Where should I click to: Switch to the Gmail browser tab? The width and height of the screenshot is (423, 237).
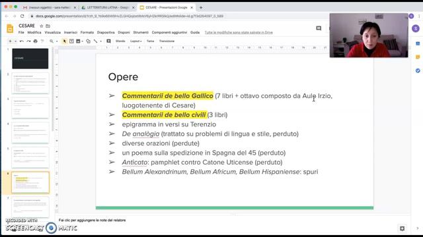pyautogui.click(x=50, y=7)
